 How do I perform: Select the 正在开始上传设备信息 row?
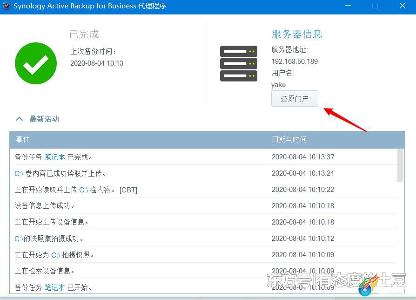click(x=203, y=222)
